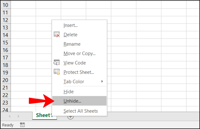Click the View Code magnifier icon
Screen dimensions: 200x129
click(x=57, y=63)
